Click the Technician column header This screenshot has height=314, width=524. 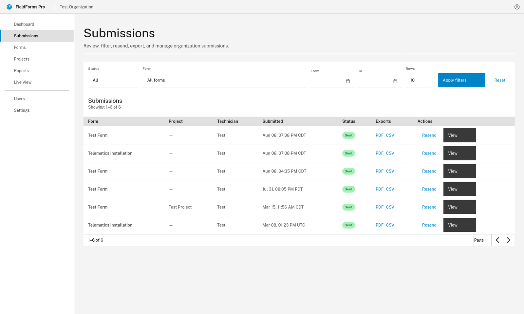tap(228, 121)
